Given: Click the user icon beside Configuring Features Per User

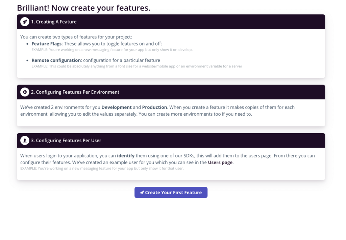Looking at the screenshot, I should 25,141.
